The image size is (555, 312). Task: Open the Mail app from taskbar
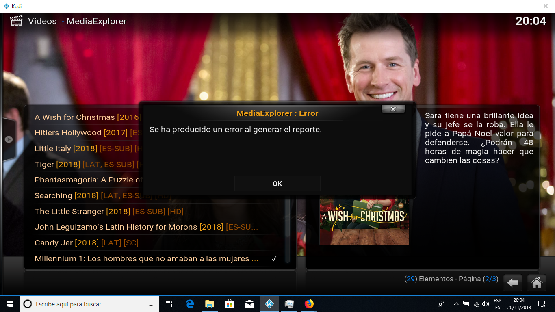[249, 304]
